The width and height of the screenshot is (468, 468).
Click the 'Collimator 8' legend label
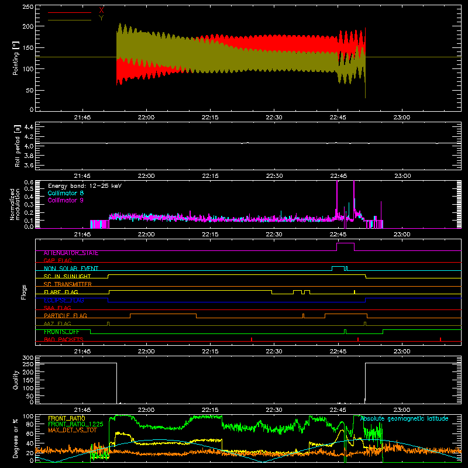pos(66,193)
